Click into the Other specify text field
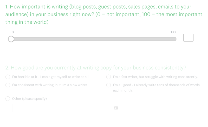 pos(66,108)
